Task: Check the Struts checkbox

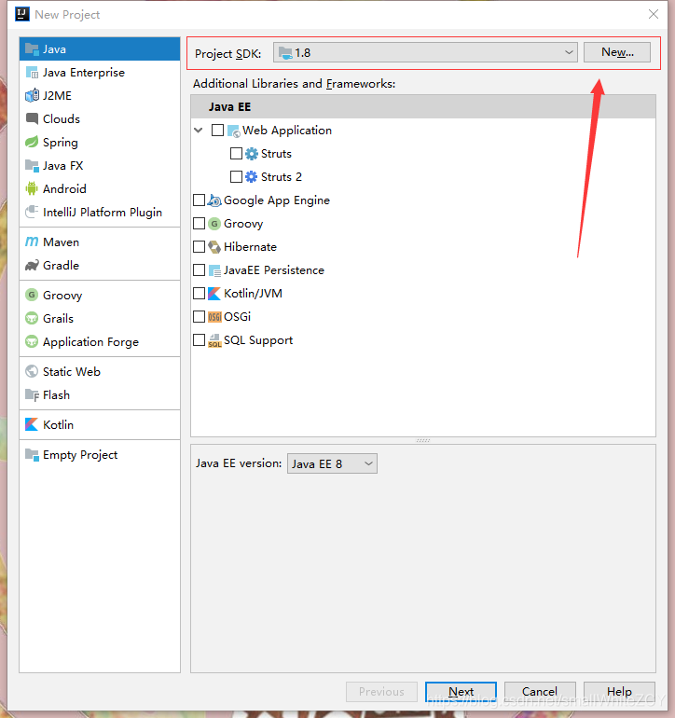Action: click(x=236, y=154)
